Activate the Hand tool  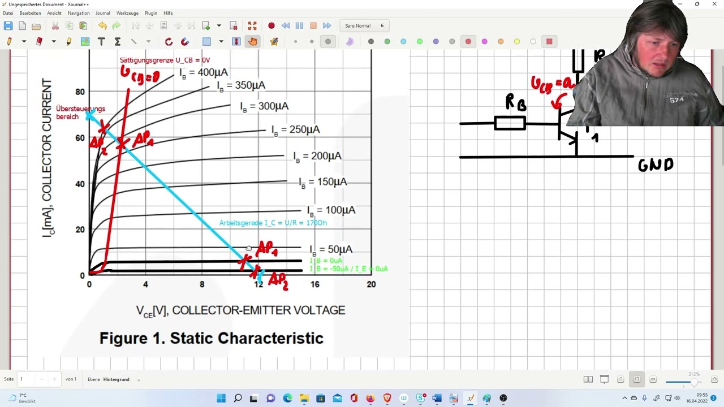252,41
